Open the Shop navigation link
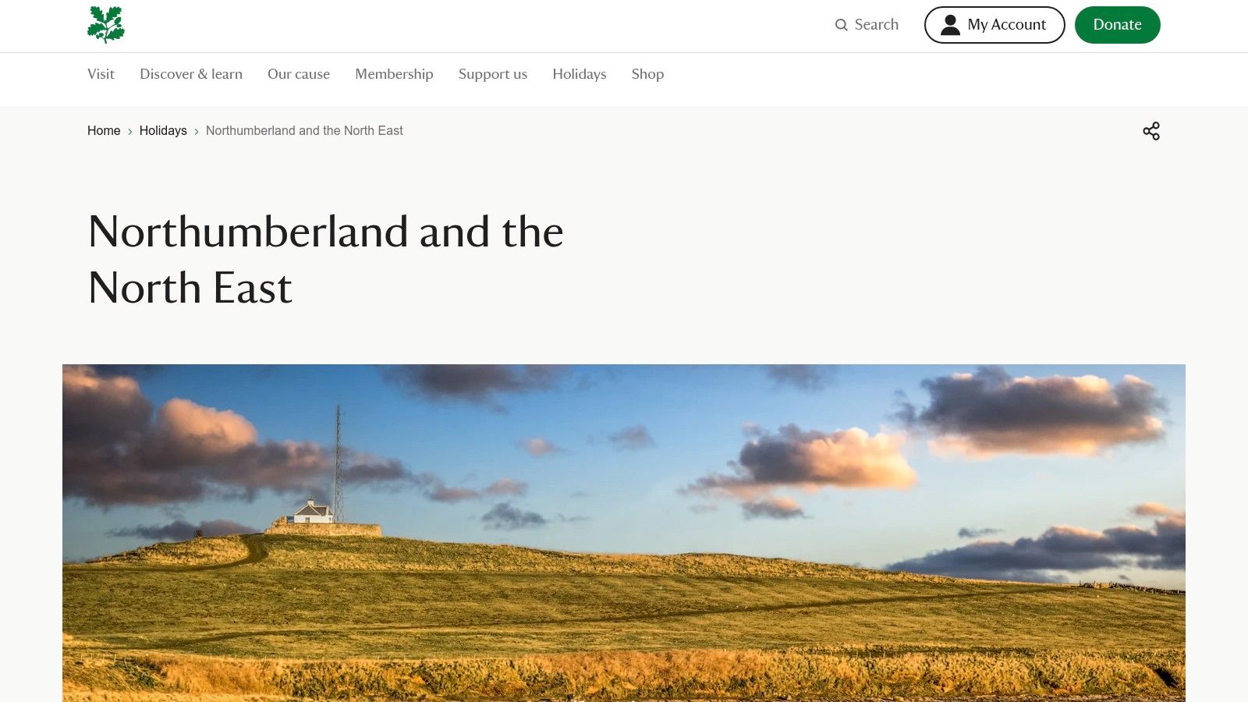 (647, 74)
